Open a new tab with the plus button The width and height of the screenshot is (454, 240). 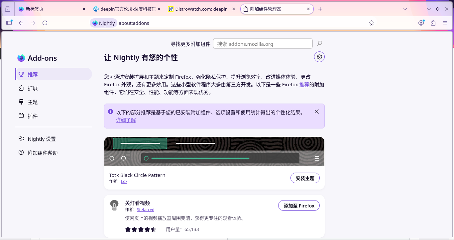point(320,9)
